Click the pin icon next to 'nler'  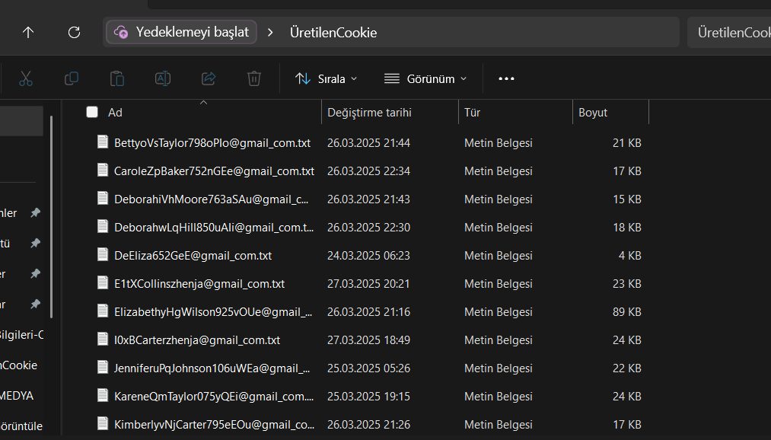(x=36, y=213)
